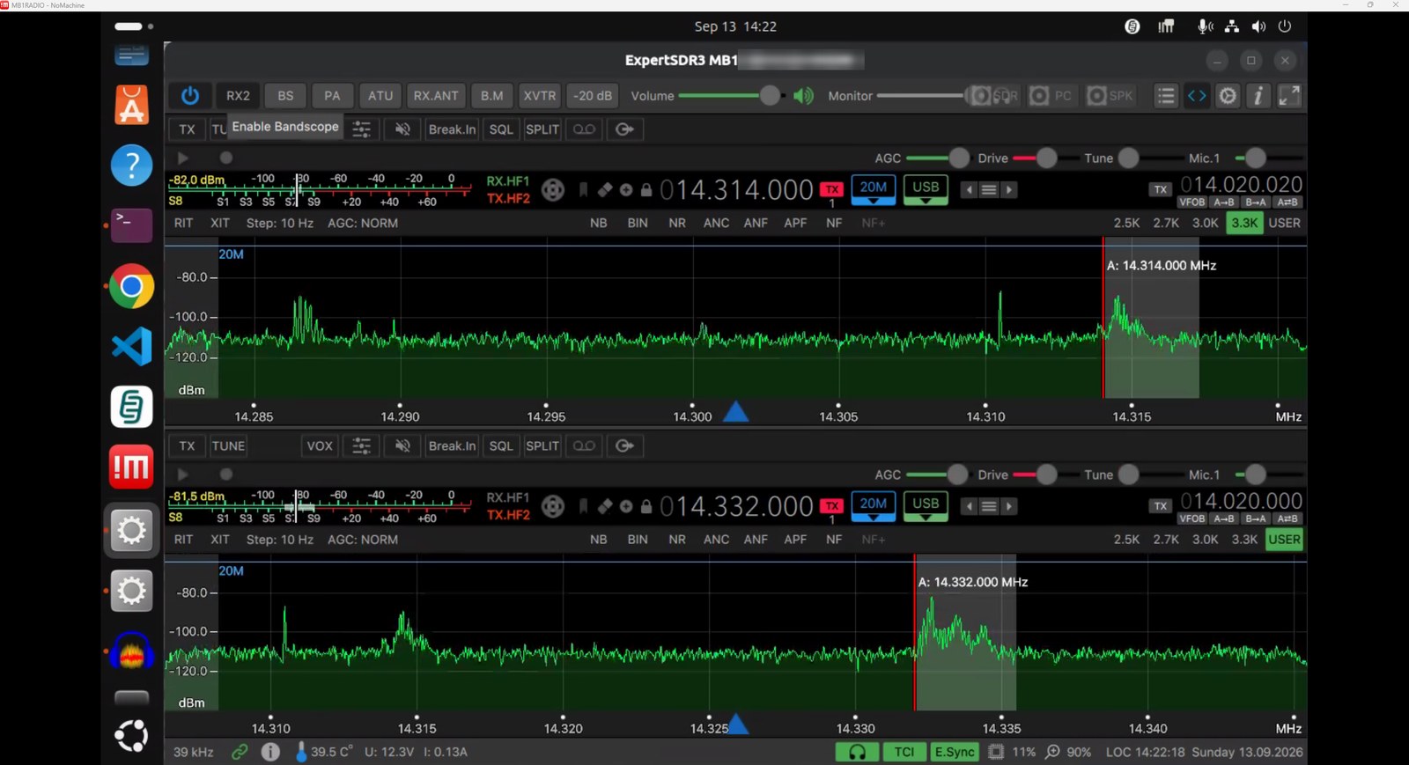Click the muted bell icon in upper receiver

click(x=402, y=129)
